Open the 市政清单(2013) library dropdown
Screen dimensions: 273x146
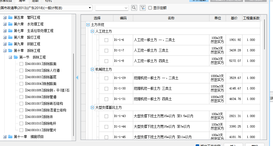[90, 8]
